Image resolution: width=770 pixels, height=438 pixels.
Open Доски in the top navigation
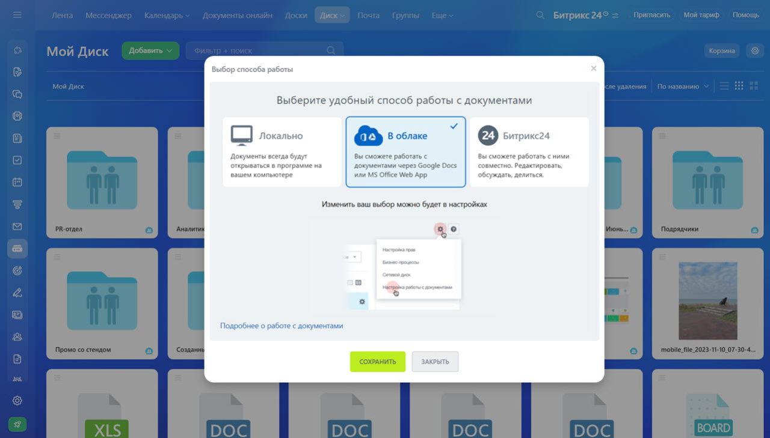pyautogui.click(x=296, y=15)
